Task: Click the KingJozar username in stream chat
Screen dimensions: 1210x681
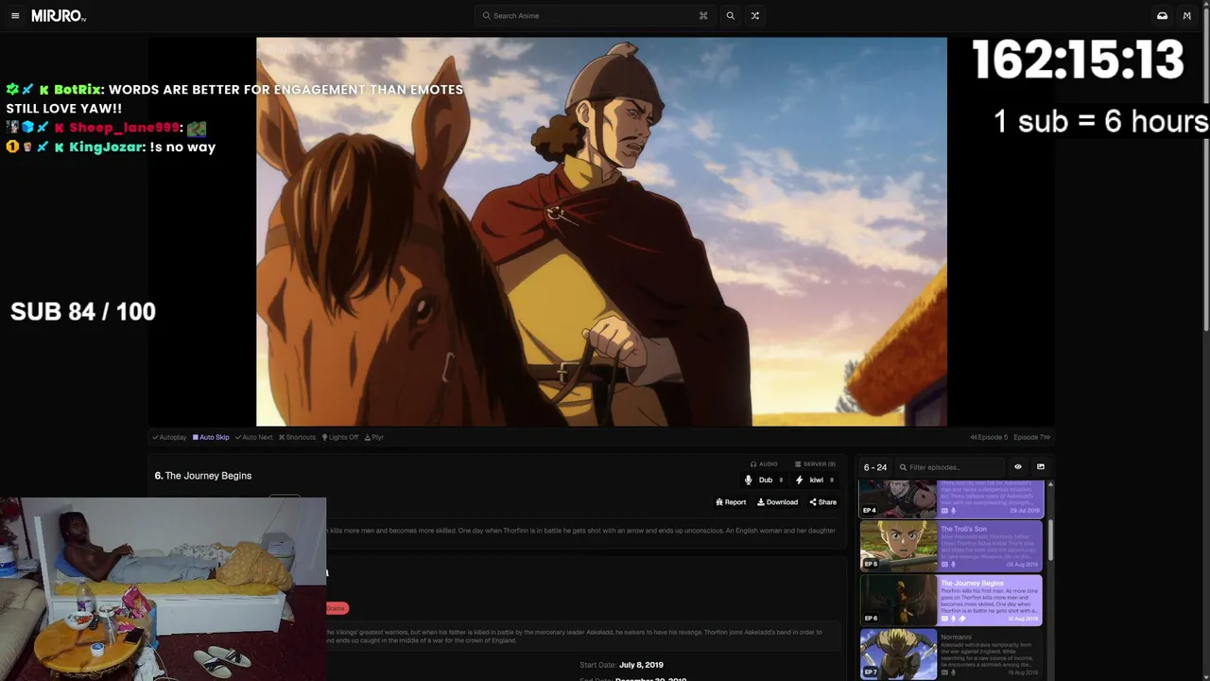Action: click(x=107, y=148)
